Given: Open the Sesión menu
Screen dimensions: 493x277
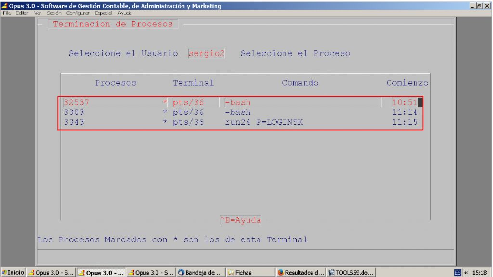Looking at the screenshot, I should [x=54, y=13].
